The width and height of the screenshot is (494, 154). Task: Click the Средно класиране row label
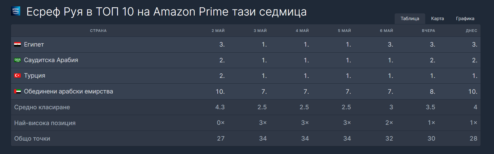42,107
